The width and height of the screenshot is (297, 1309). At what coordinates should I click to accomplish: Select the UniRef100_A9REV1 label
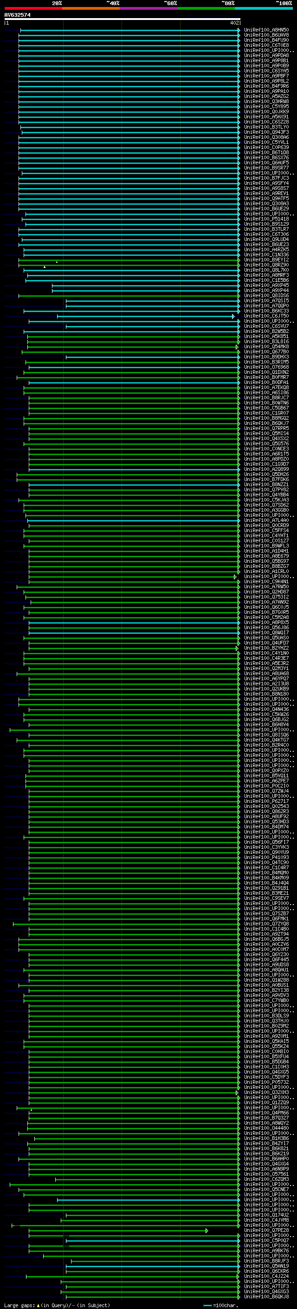266,194
